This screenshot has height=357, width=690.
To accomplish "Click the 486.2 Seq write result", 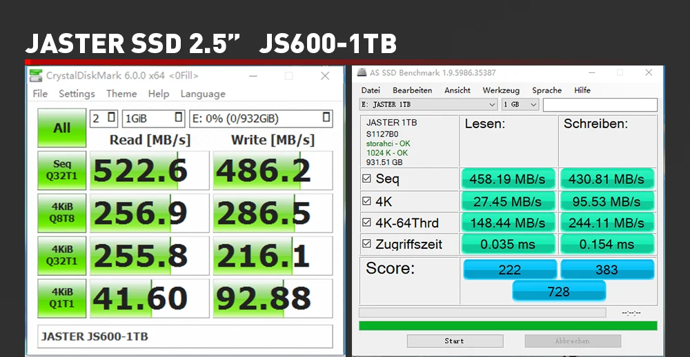I will 273,171.
